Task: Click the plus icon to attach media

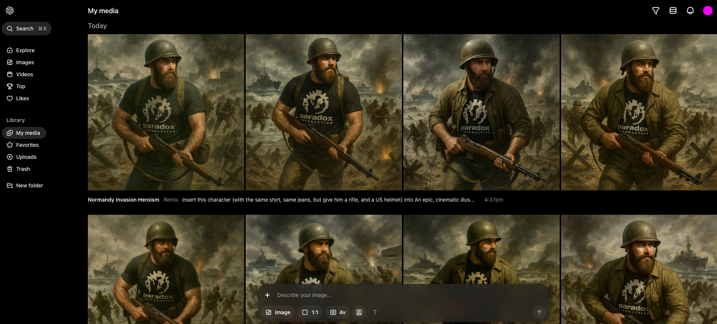Action: click(x=267, y=295)
